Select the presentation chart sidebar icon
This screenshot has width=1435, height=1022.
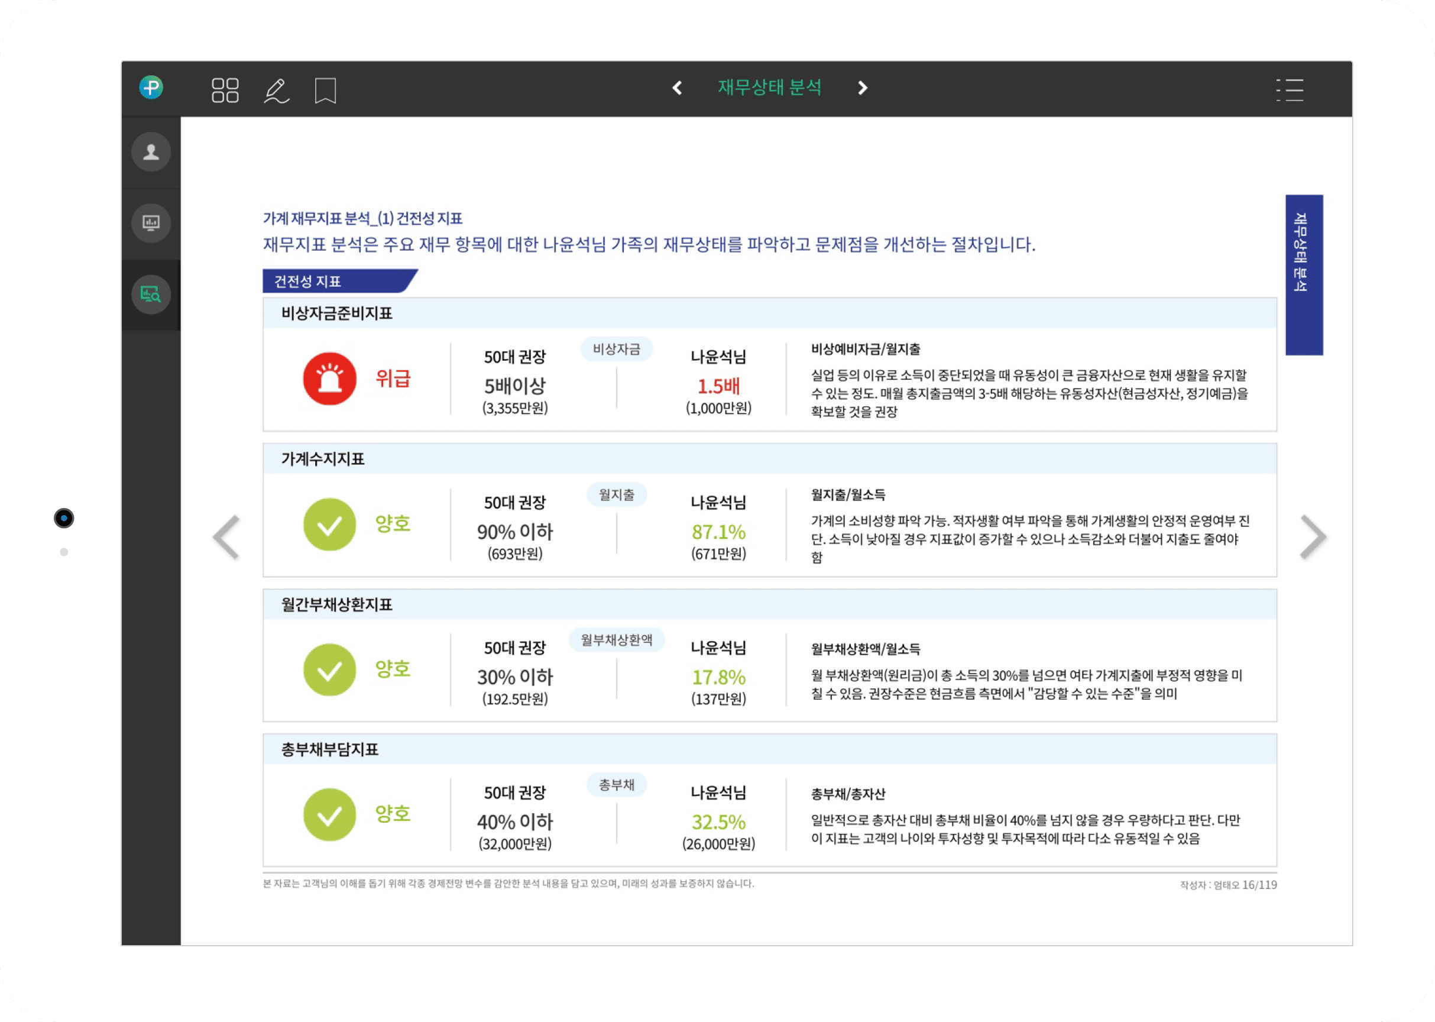coord(151,223)
